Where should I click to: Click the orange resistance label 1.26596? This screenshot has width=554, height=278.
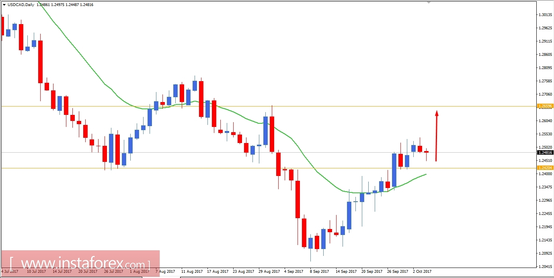tap(545, 105)
